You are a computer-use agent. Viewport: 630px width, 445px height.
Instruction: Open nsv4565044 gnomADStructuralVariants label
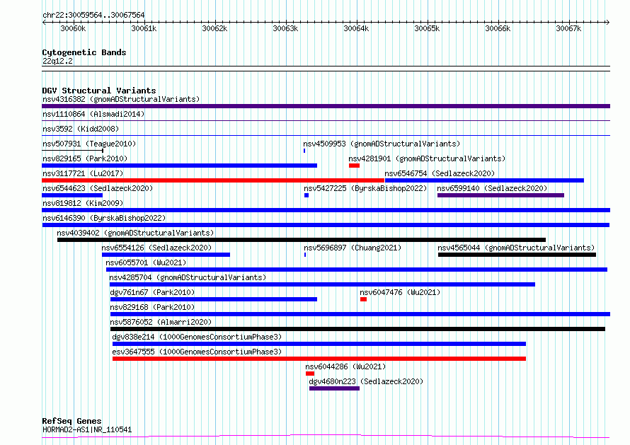pyautogui.click(x=516, y=248)
